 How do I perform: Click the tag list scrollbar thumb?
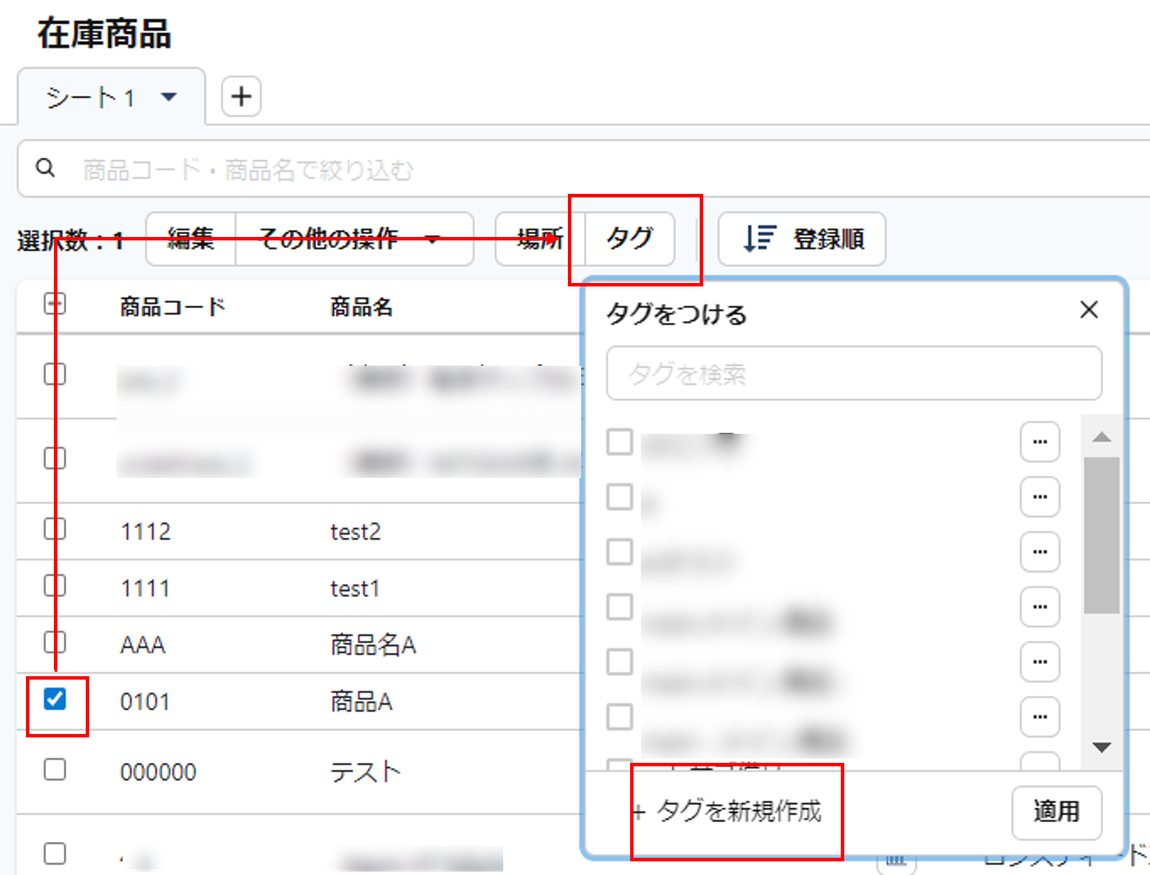point(1101,535)
